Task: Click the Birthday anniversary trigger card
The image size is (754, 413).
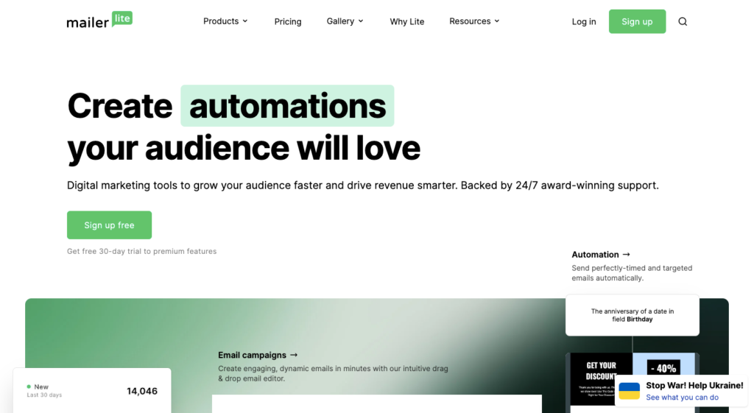Action: (632, 315)
